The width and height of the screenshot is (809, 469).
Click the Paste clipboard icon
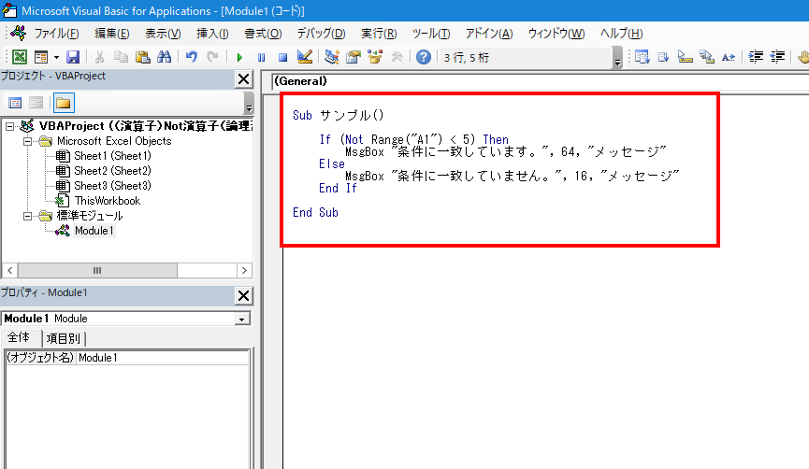click(x=142, y=57)
